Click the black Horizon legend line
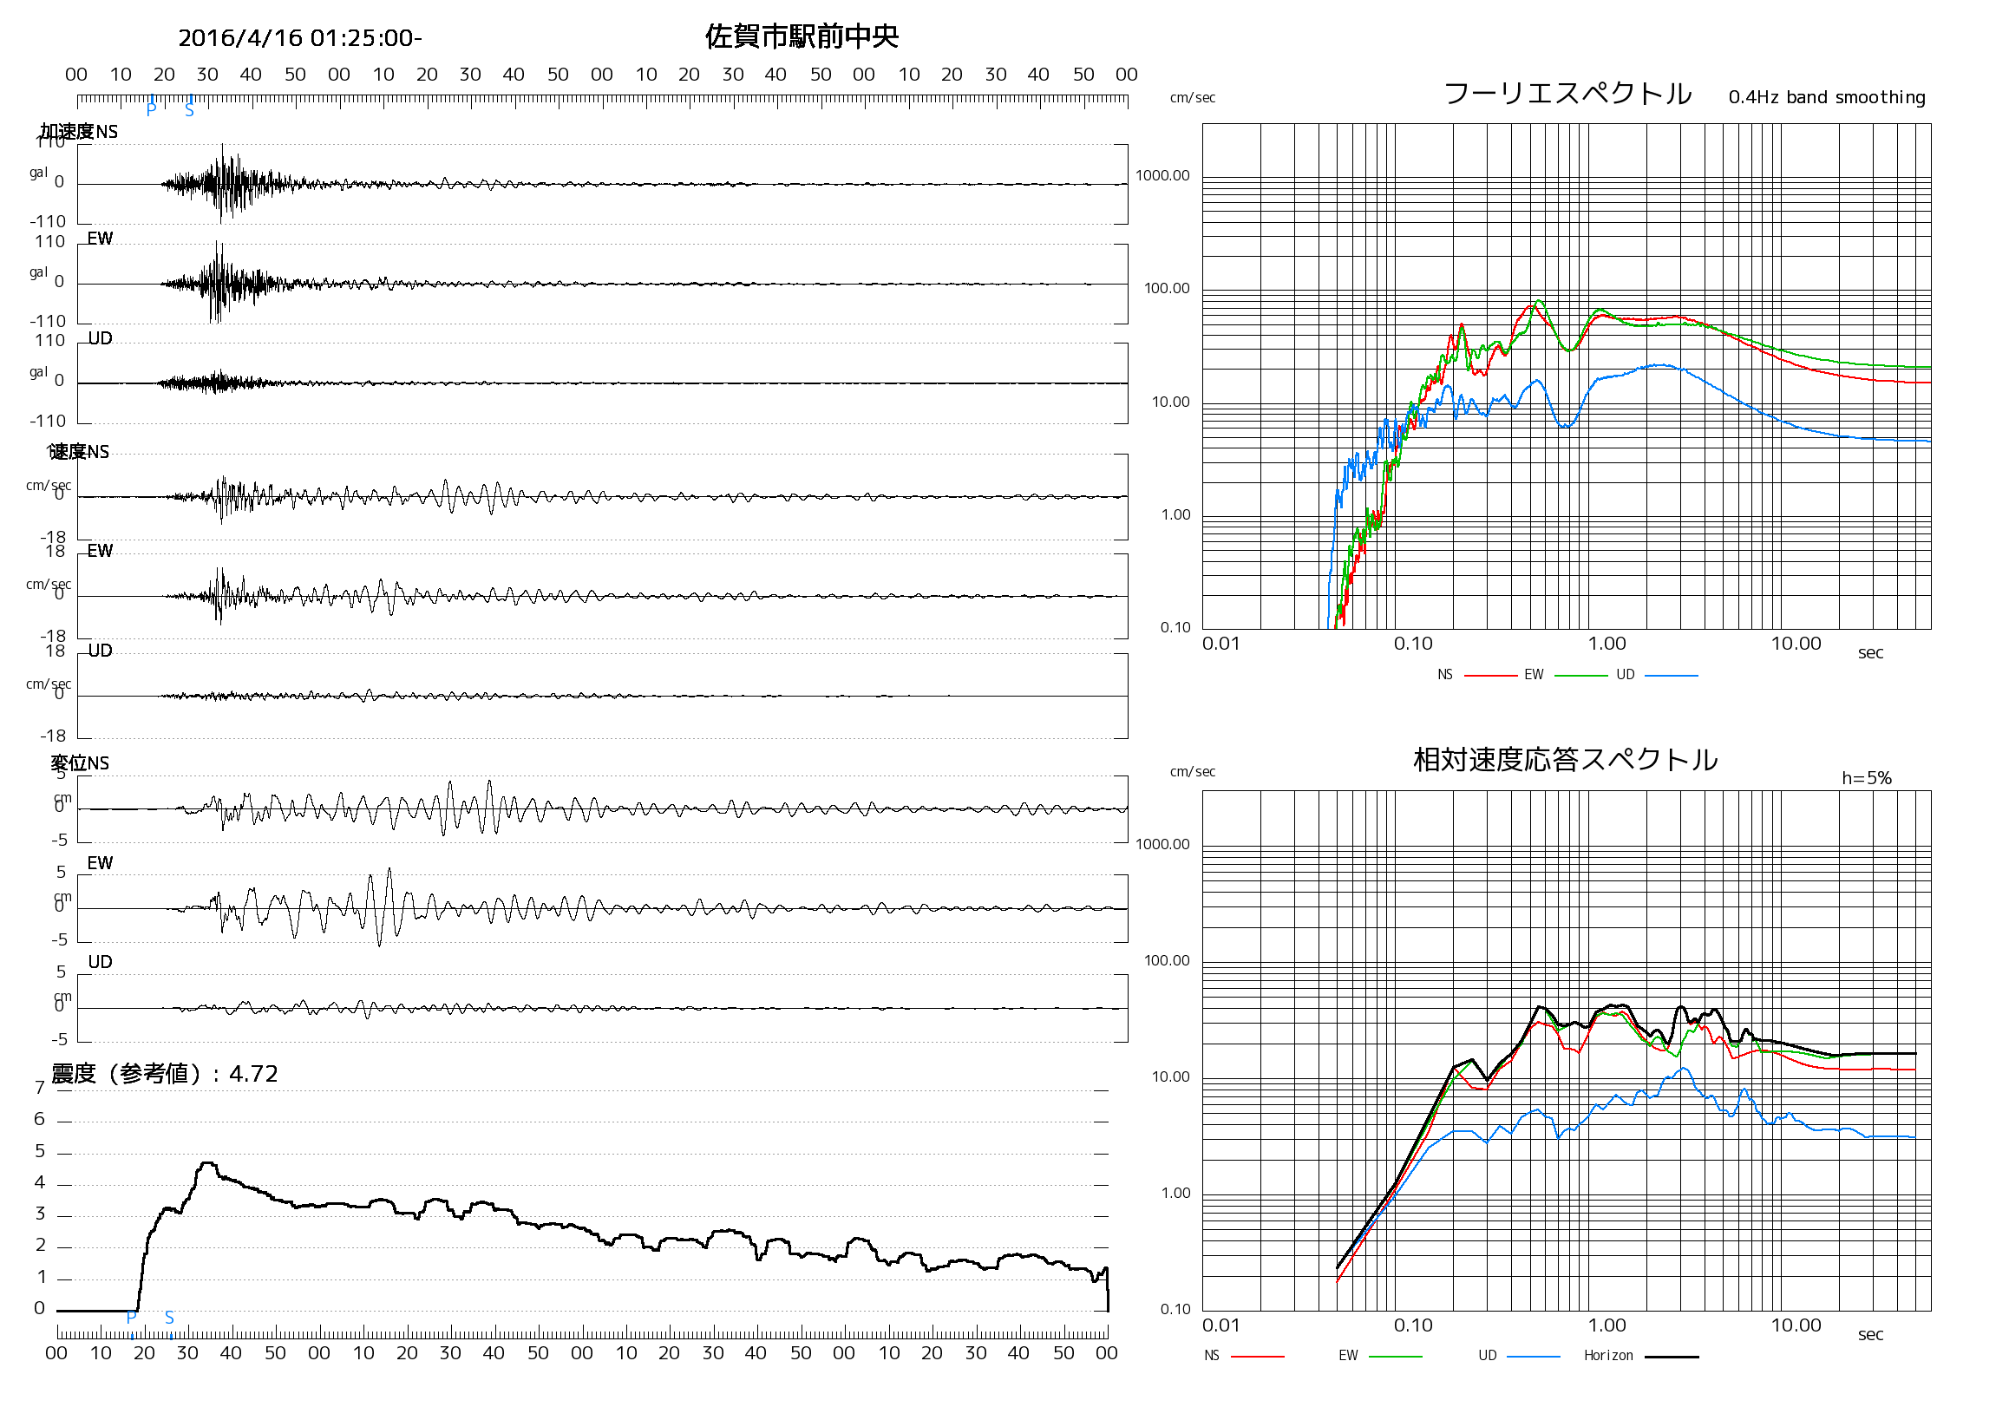This screenshot has height=1420, width=2009. click(x=1672, y=1356)
